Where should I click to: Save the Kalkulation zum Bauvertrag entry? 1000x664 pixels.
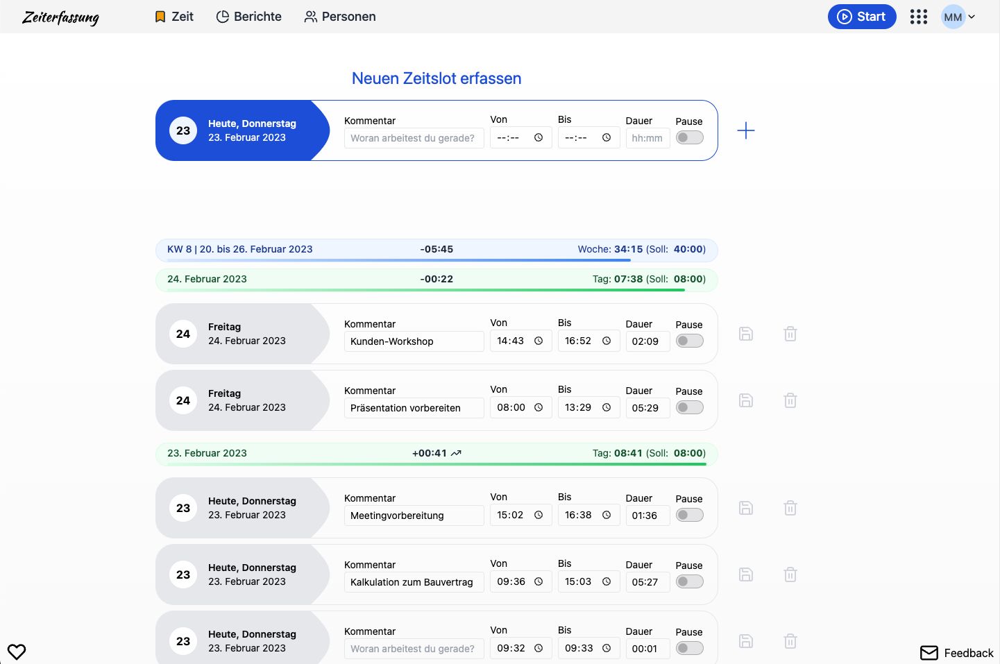[746, 574]
